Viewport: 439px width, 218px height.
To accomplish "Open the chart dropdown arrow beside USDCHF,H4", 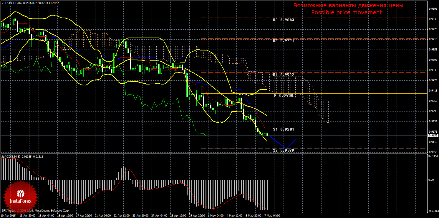I will [x=3, y=3].
